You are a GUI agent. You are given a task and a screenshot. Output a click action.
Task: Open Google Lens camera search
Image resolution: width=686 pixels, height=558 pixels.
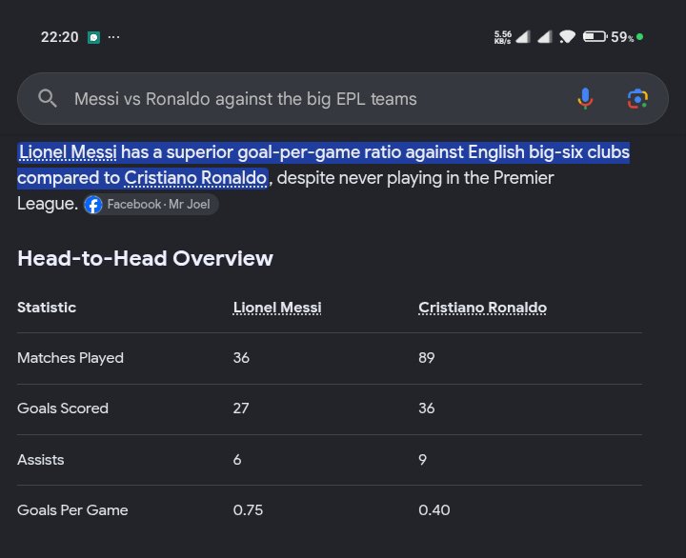637,99
